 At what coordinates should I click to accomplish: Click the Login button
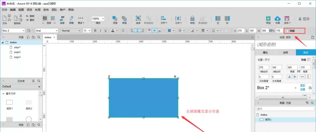(x=304, y=19)
